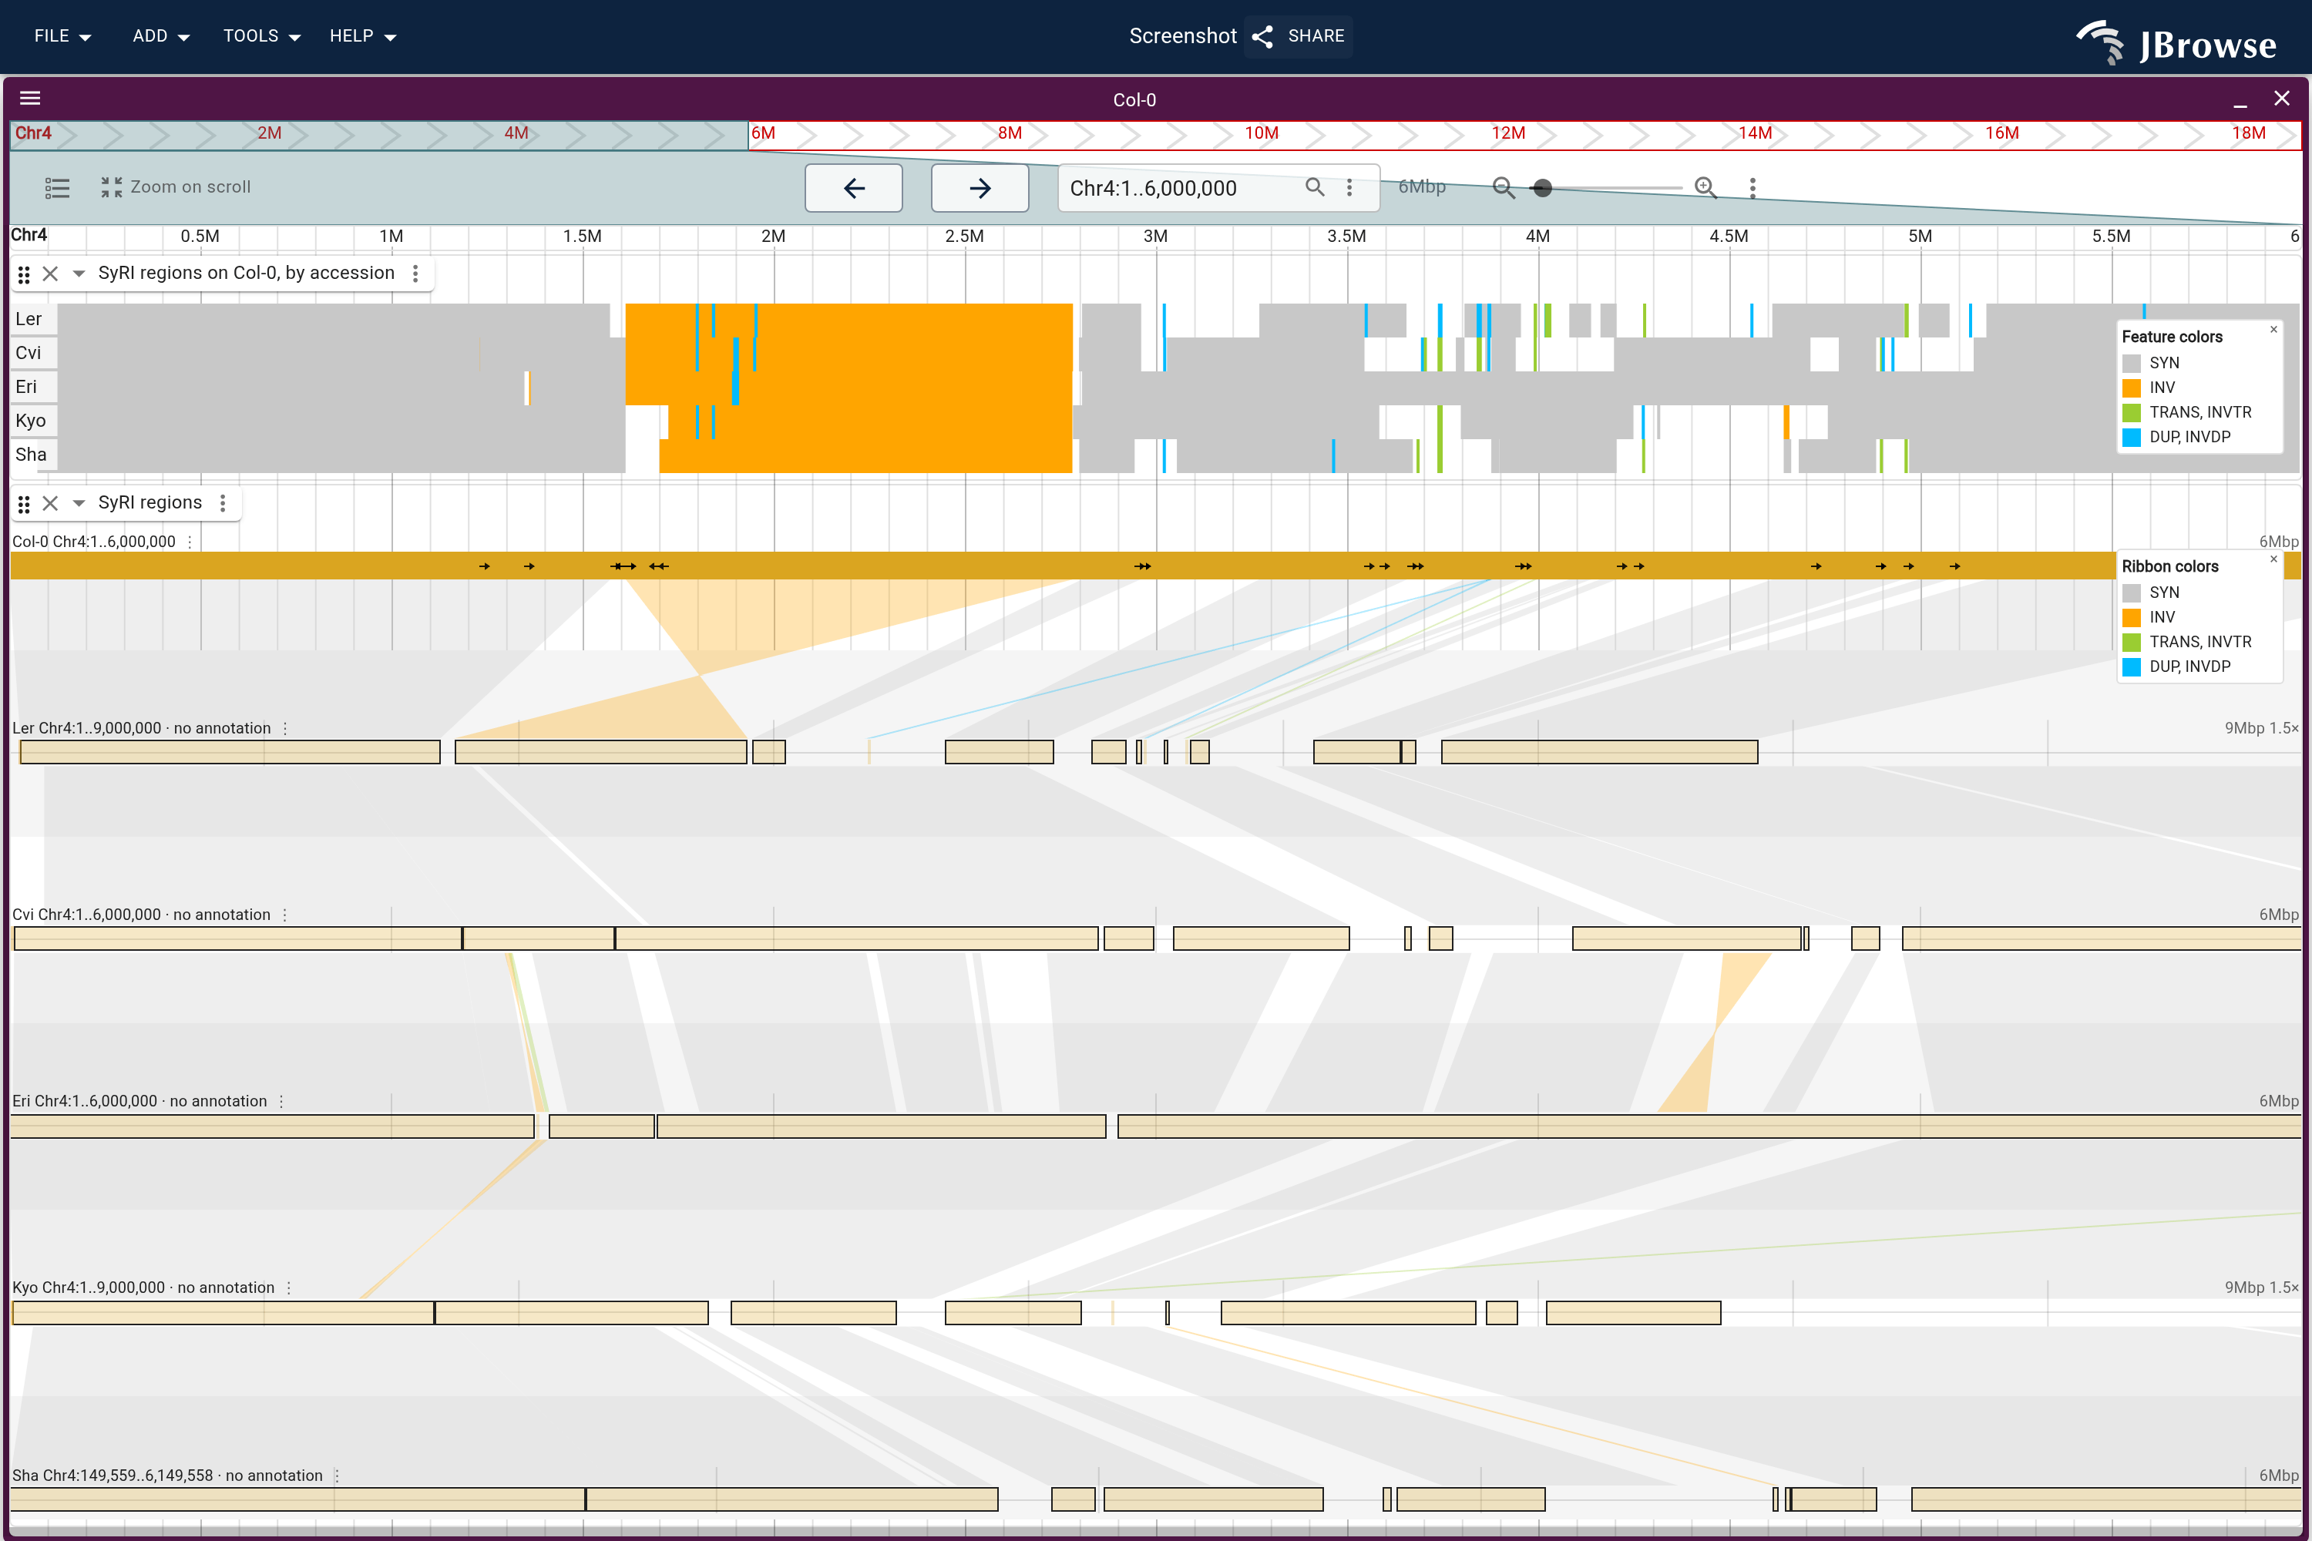Close the SyRI regions track
Viewport: 2312px width, 1541px height.
pos(50,503)
